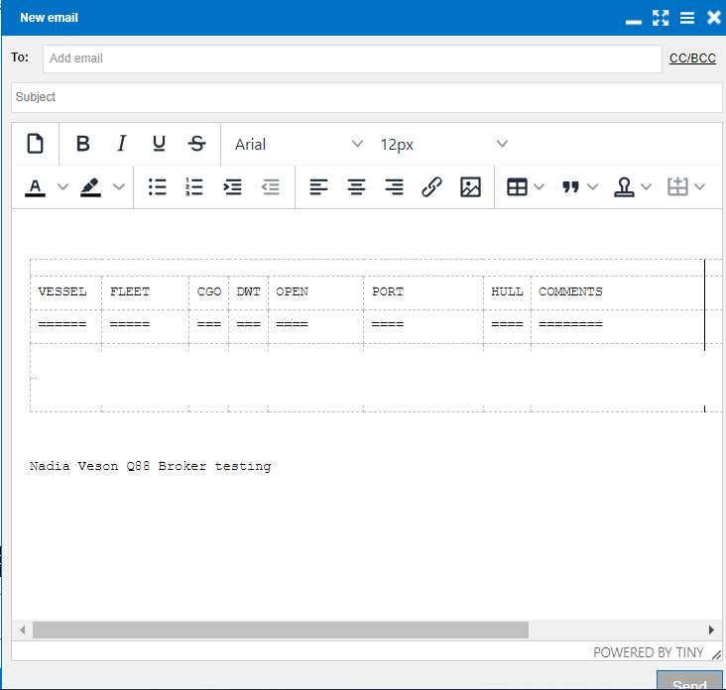
Task: Open the template insert dropdown menu
Action: click(x=699, y=186)
